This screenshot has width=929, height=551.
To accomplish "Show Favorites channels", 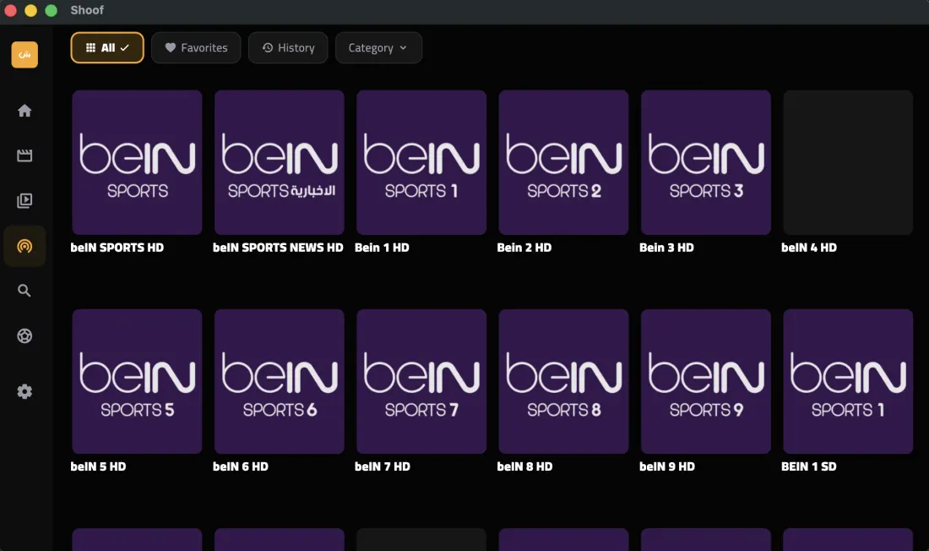I will [x=196, y=47].
